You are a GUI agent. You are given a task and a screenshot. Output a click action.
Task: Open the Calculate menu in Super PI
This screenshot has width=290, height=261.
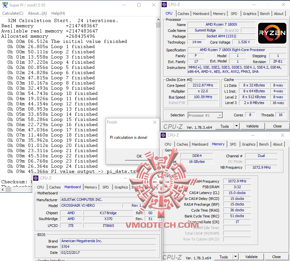[13, 13]
